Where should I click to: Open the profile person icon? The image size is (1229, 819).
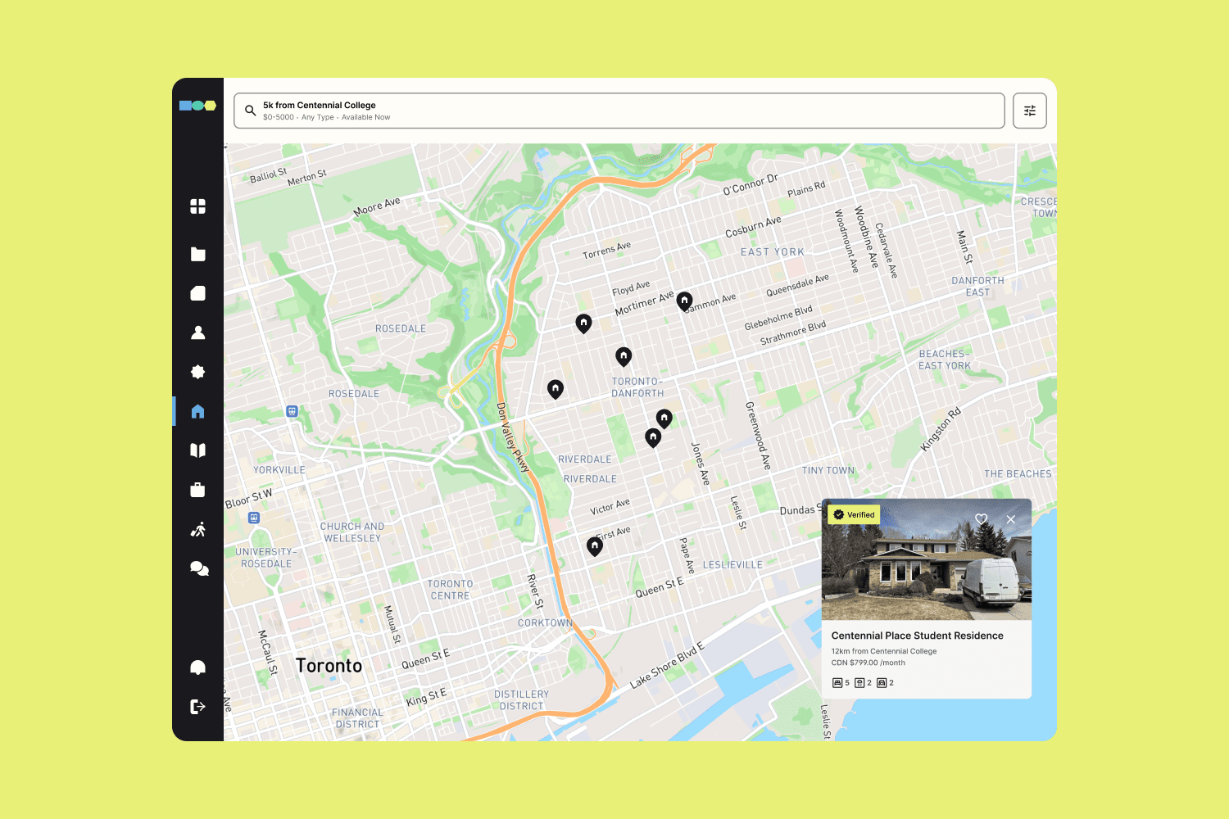[x=197, y=333]
